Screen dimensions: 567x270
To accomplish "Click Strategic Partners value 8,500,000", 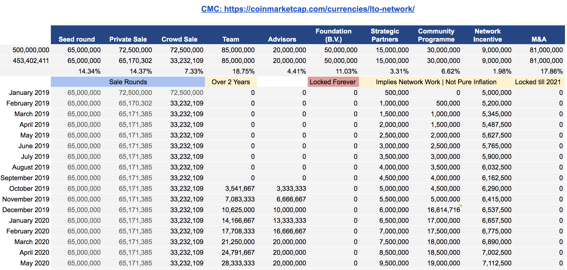I will [x=394, y=252].
